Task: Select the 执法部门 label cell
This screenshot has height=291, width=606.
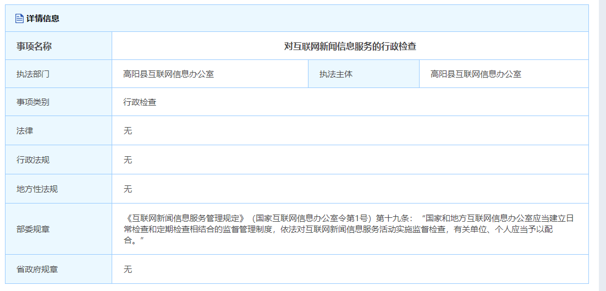Action: coord(33,74)
